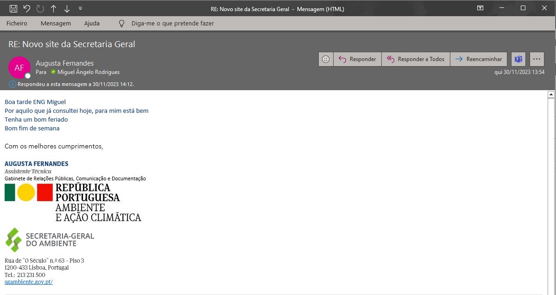The width and height of the screenshot is (556, 295).
Task: Click 'Com os melhores cumprimentos,' text
Action: 54,146
